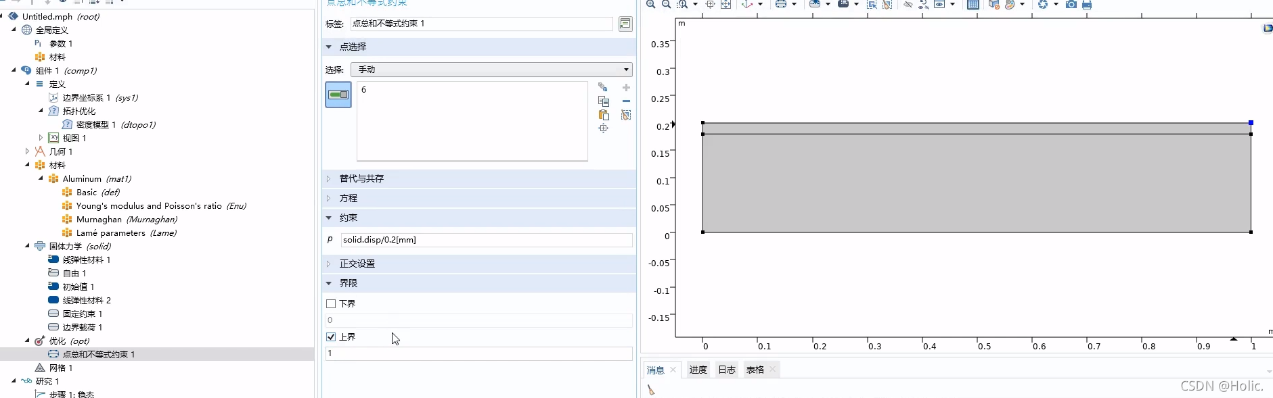Click zoom to selection icon under paste
This screenshot has width=1273, height=398.
pyautogui.click(x=603, y=128)
